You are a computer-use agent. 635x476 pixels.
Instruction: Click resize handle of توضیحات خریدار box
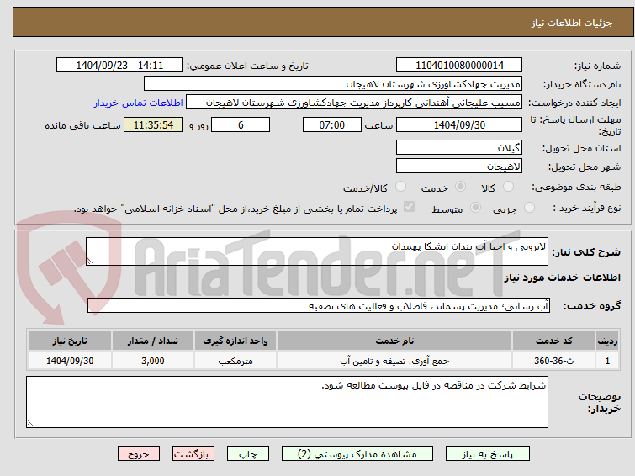point(30,424)
